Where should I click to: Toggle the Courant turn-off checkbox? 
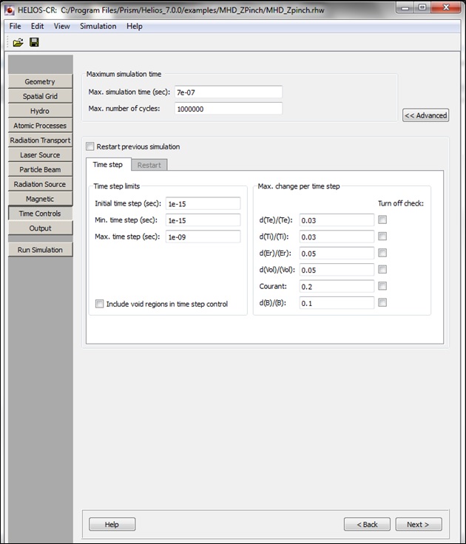click(x=382, y=286)
